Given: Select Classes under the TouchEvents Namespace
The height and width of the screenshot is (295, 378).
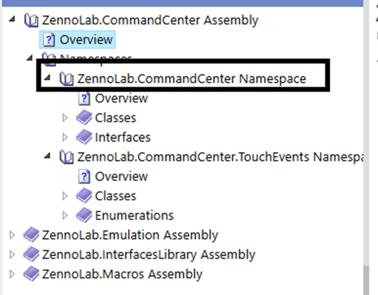Looking at the screenshot, I should coord(115,196).
